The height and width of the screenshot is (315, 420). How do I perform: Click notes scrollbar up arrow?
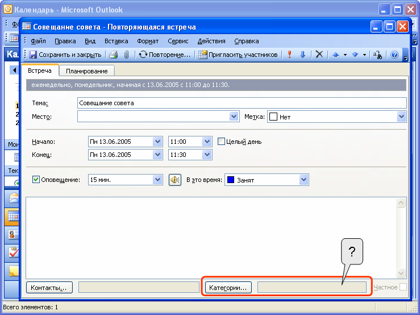click(x=401, y=202)
